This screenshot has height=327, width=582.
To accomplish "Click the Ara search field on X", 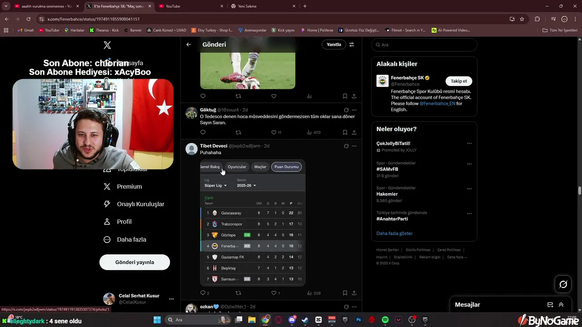I will tap(424, 45).
